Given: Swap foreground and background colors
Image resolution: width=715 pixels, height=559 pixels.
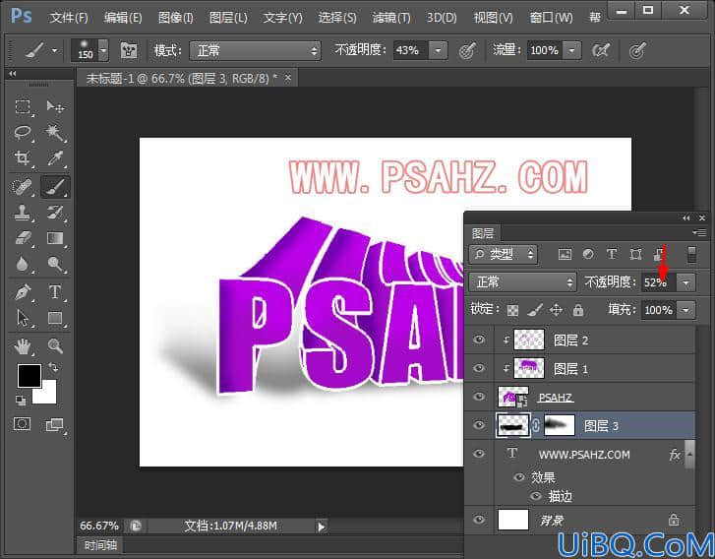Looking at the screenshot, I should click(53, 367).
